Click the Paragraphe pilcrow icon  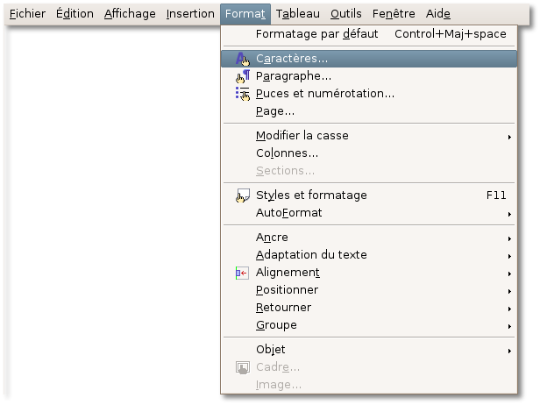[x=243, y=76]
